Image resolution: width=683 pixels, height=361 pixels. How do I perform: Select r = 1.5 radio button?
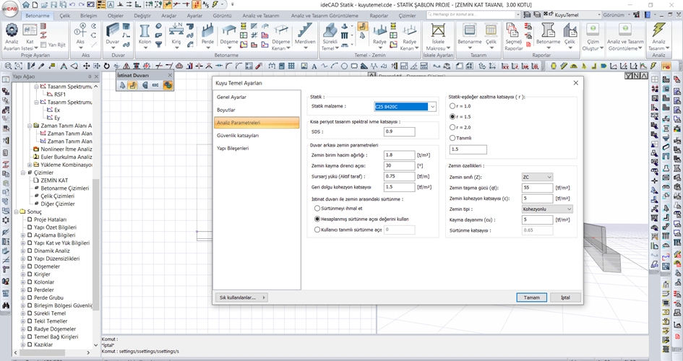click(x=452, y=116)
